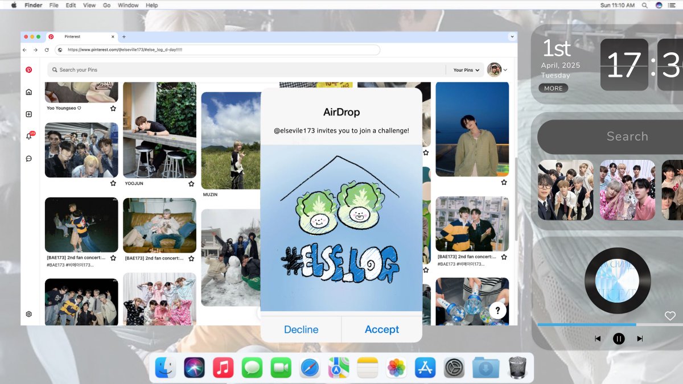Viewport: 683px width, 384px height.
Task: Open Notes app in the dock
Action: pyautogui.click(x=368, y=368)
